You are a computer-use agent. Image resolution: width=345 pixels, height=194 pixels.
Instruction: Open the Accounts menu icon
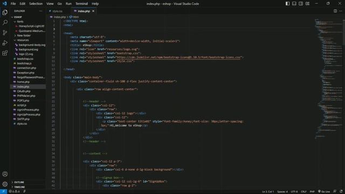pos(5,174)
